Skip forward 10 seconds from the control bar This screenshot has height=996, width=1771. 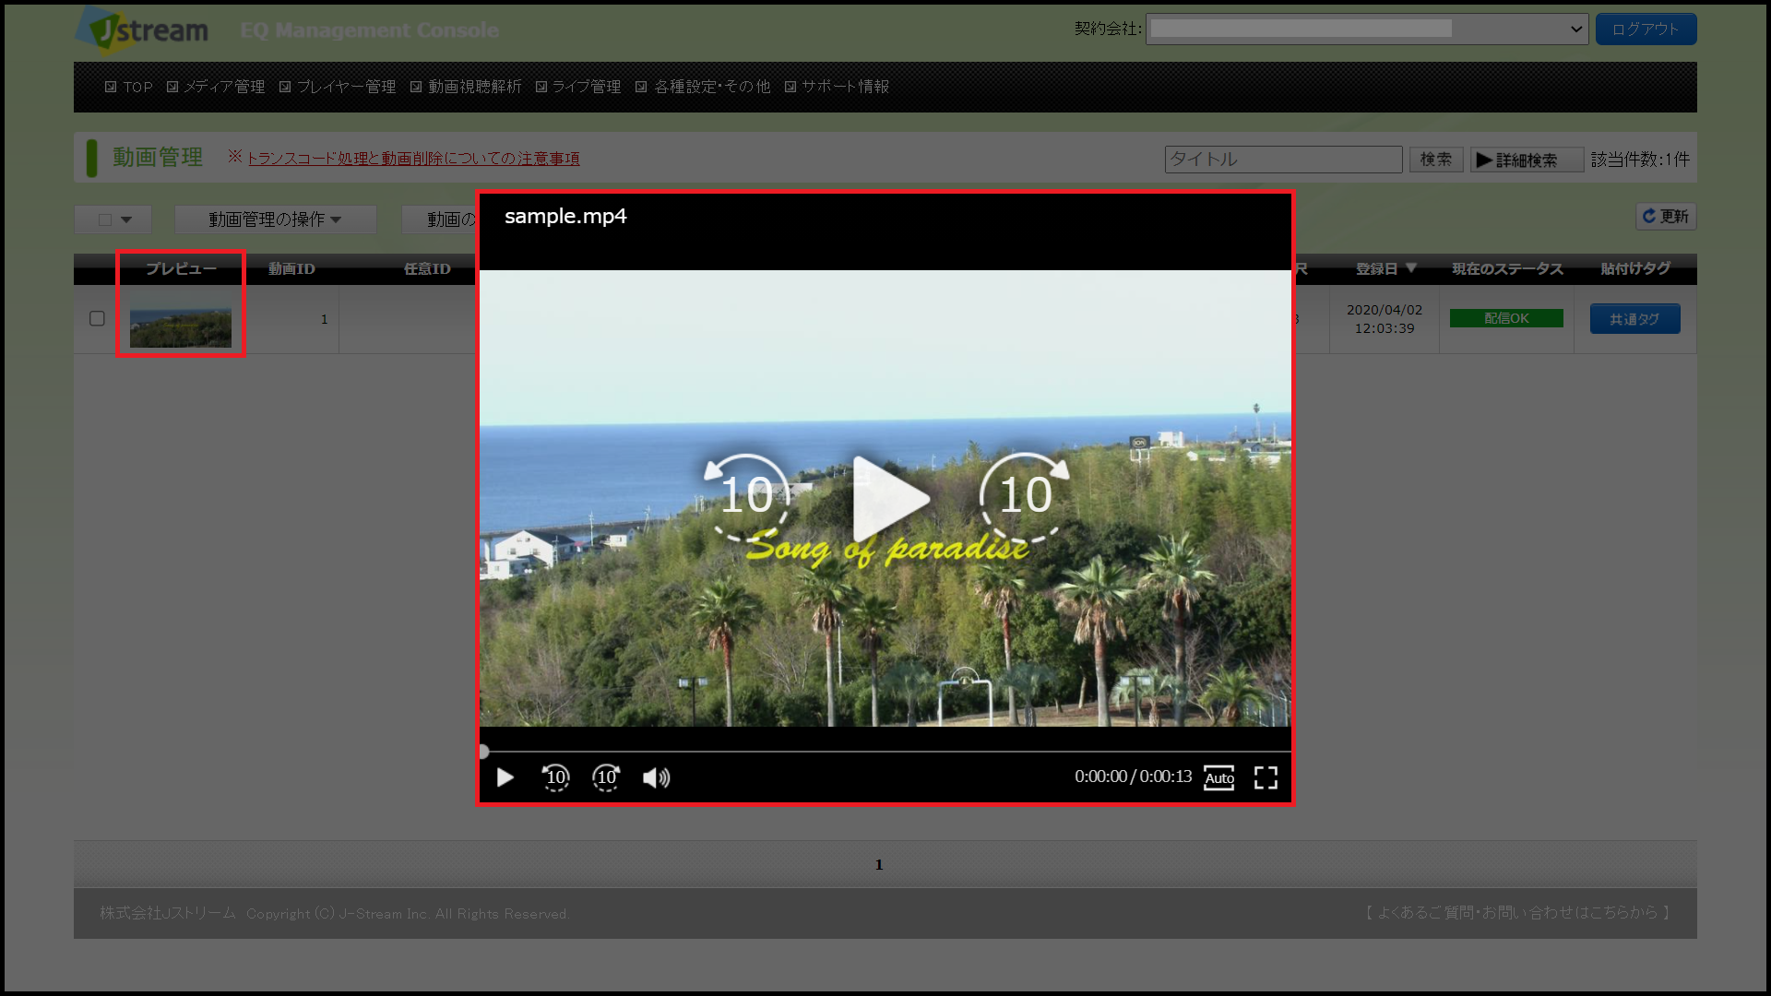click(606, 777)
